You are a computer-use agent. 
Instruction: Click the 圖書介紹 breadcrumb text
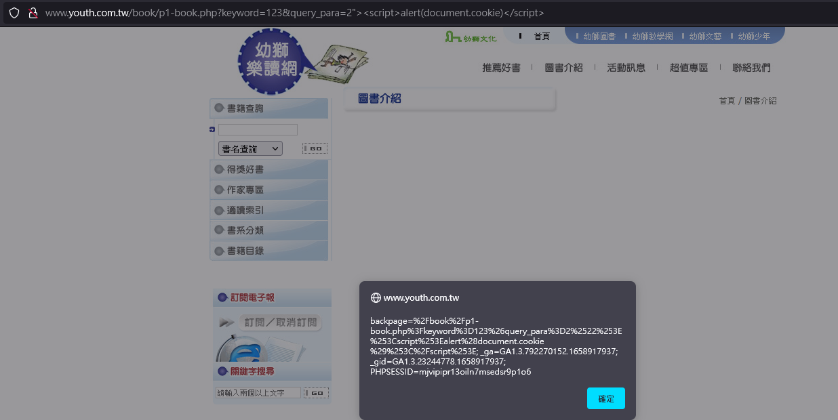tap(761, 101)
